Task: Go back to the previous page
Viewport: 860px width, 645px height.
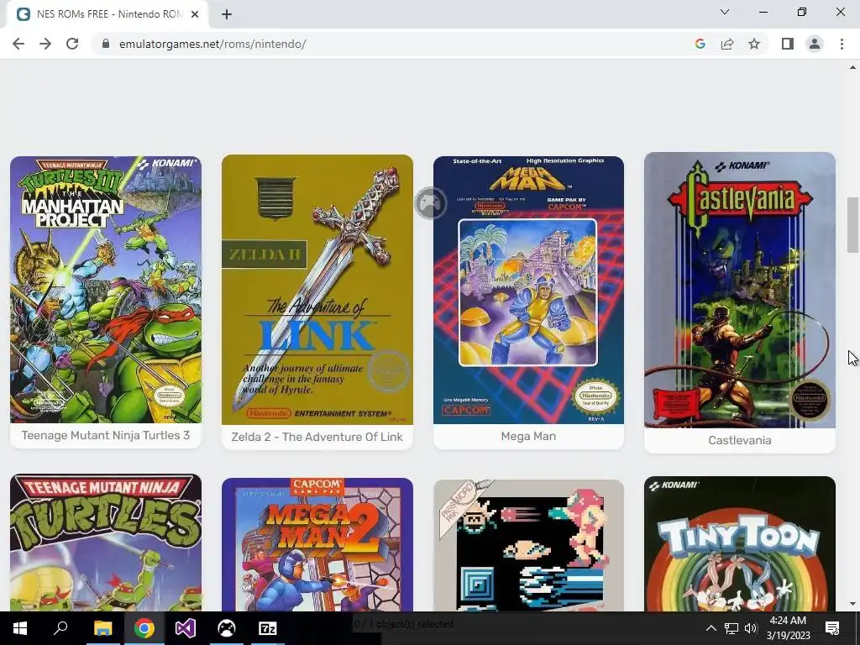Action: [x=18, y=44]
